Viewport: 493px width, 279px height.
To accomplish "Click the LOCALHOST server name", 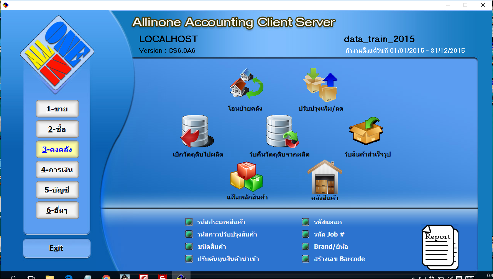I will [x=169, y=39].
